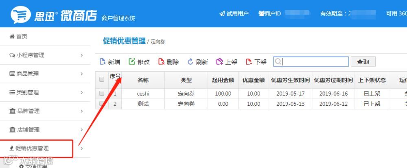This screenshot has height=168, width=407.
Task: Click the 2019-06-16 expiry date cell
Action: pos(334,94)
